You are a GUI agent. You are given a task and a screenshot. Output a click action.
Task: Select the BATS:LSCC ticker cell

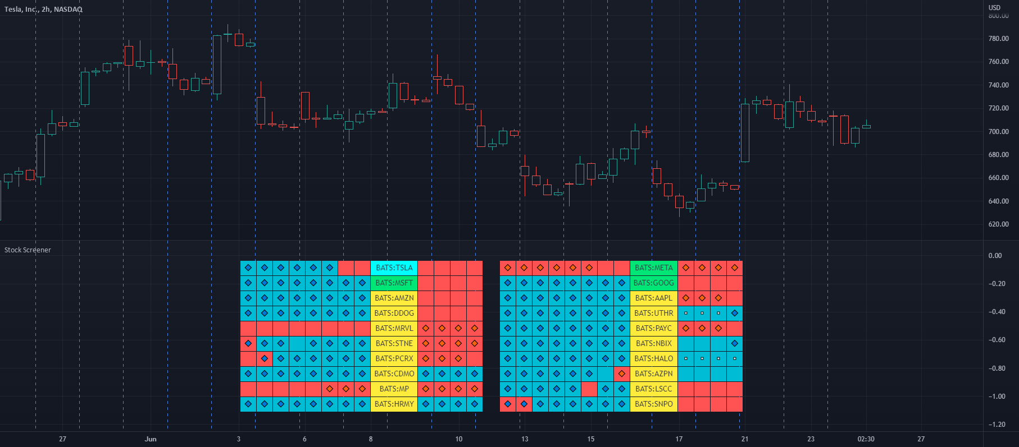pyautogui.click(x=654, y=389)
